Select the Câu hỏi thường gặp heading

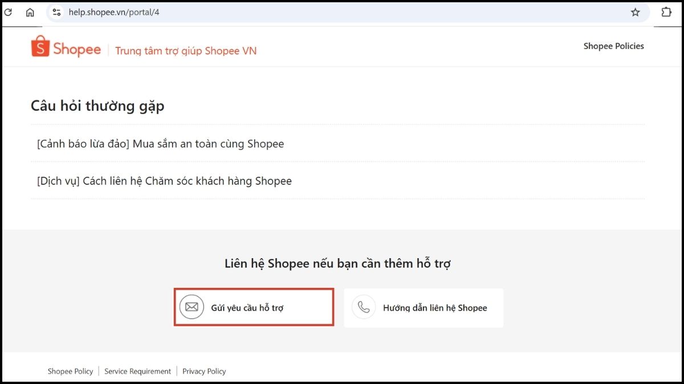coord(97,106)
